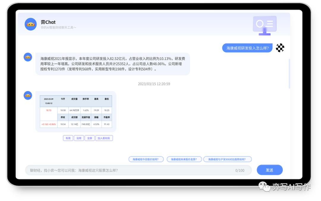Click the robot avatar beside the research reply
This screenshot has height=201, width=321.
(28, 57)
